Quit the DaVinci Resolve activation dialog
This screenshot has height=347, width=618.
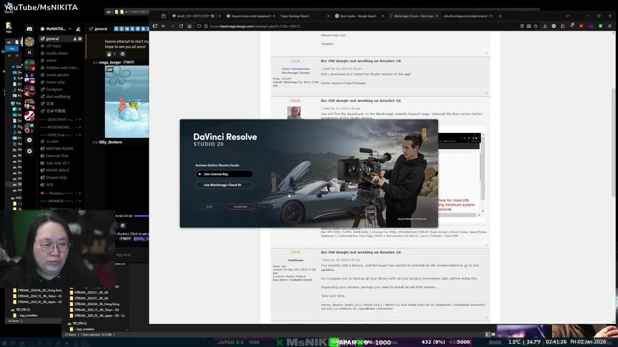209,207
